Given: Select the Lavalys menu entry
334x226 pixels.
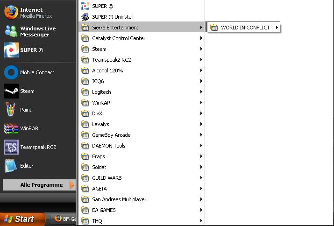Looking at the screenshot, I should [x=142, y=124].
